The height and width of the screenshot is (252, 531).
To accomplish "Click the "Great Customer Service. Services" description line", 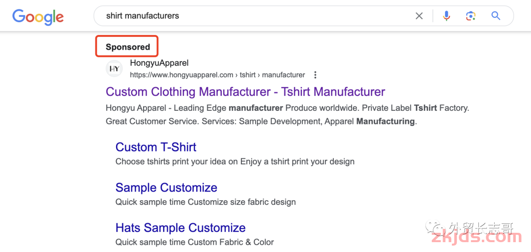I will point(262,122).
